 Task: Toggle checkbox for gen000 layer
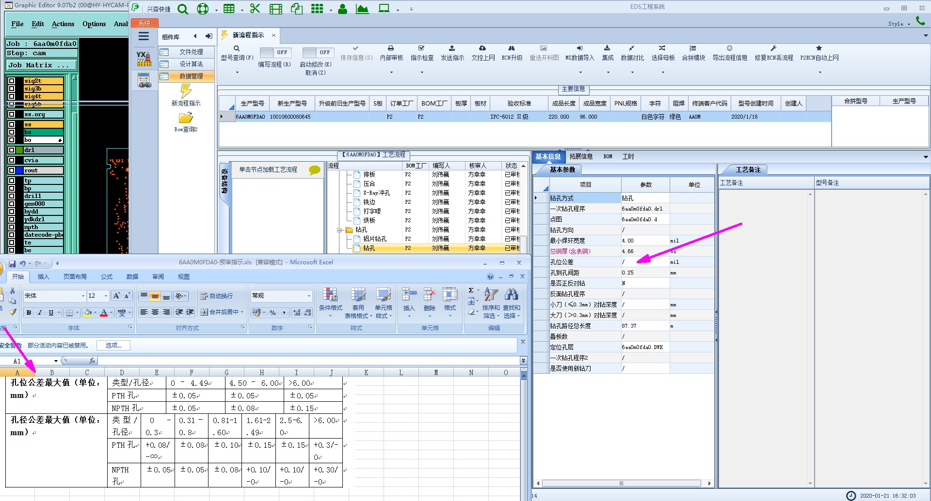(x=12, y=204)
